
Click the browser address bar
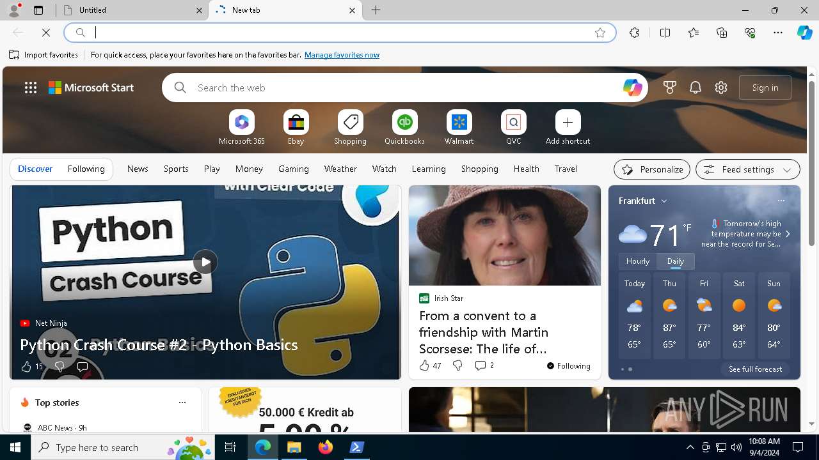[x=339, y=33]
